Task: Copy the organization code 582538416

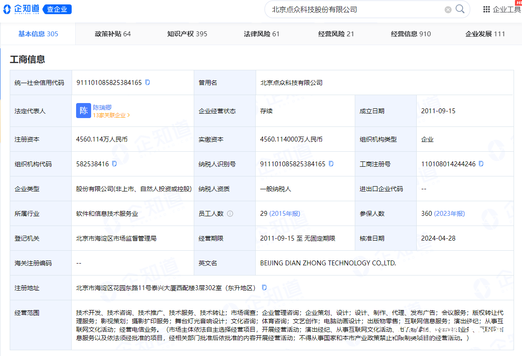Action: 114,164
